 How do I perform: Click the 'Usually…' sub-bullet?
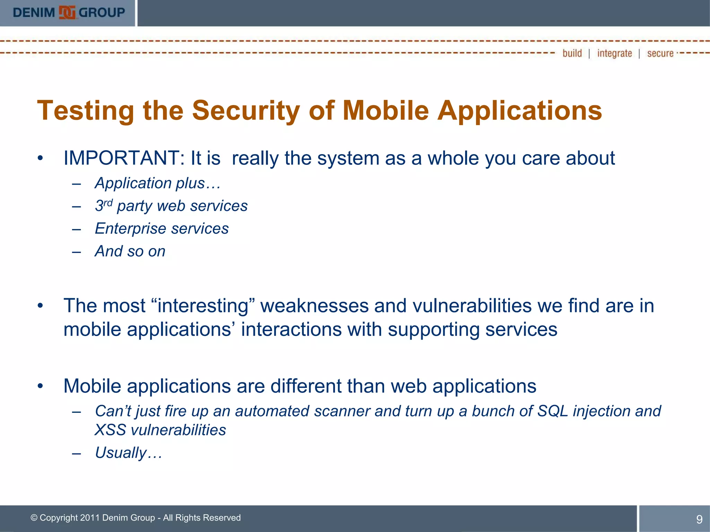[x=128, y=453]
